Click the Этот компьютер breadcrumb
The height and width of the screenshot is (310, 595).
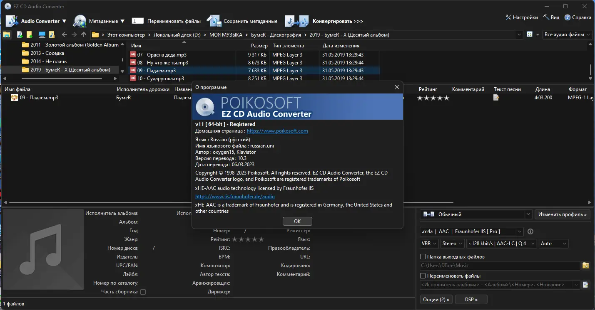(x=126, y=35)
